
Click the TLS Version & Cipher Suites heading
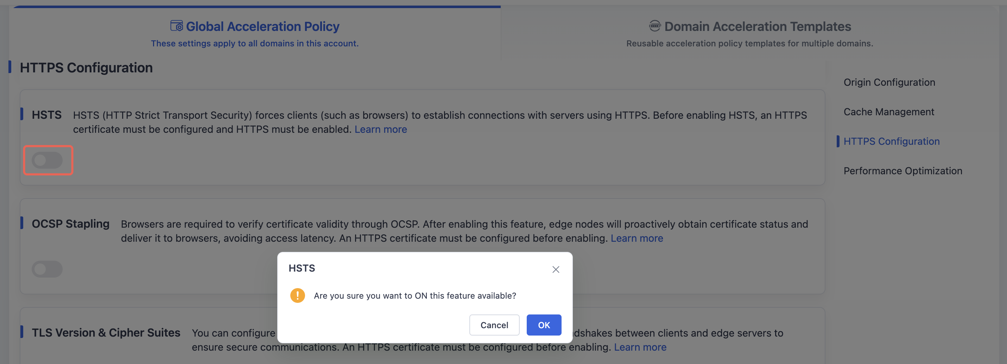pyautogui.click(x=106, y=333)
